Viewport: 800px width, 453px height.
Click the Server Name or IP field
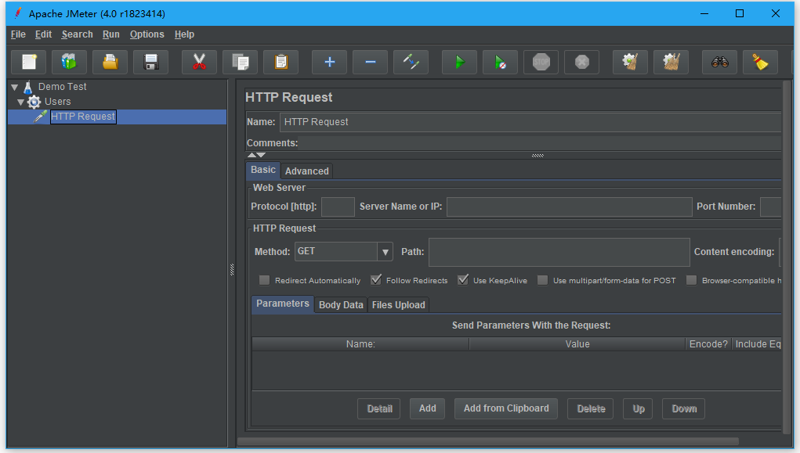569,207
